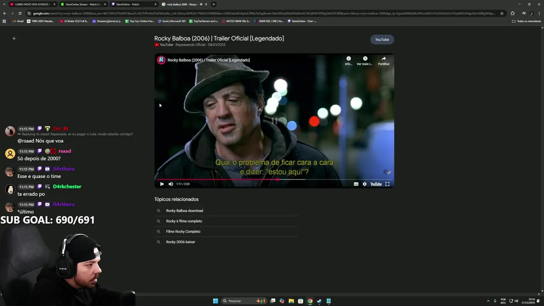
Task: Mute the trailer with the player volume icon
Action: tap(171, 184)
